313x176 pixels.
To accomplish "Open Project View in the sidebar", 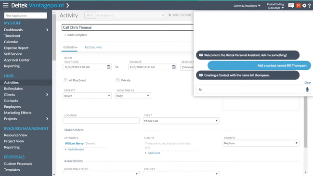I will (x=14, y=141).
